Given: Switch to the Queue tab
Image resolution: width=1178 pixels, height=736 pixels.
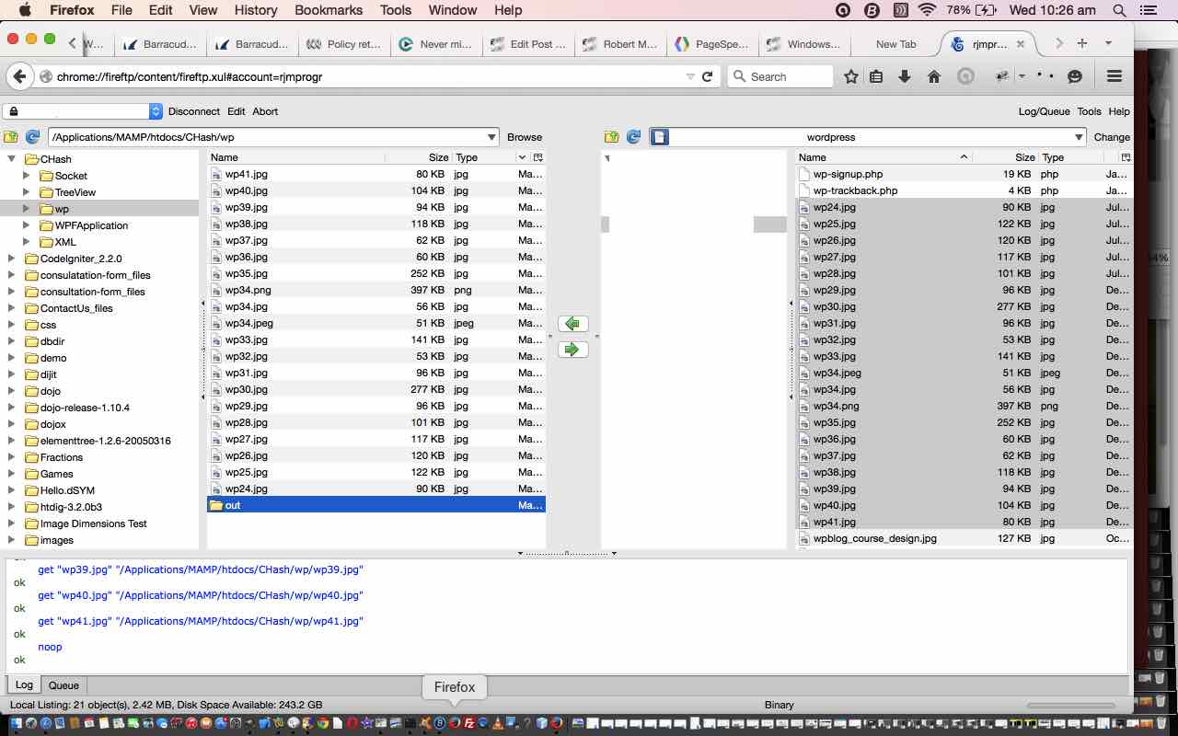Looking at the screenshot, I should (x=64, y=685).
